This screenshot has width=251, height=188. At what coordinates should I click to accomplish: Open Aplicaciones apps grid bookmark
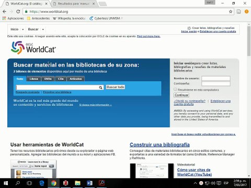tap(13, 18)
